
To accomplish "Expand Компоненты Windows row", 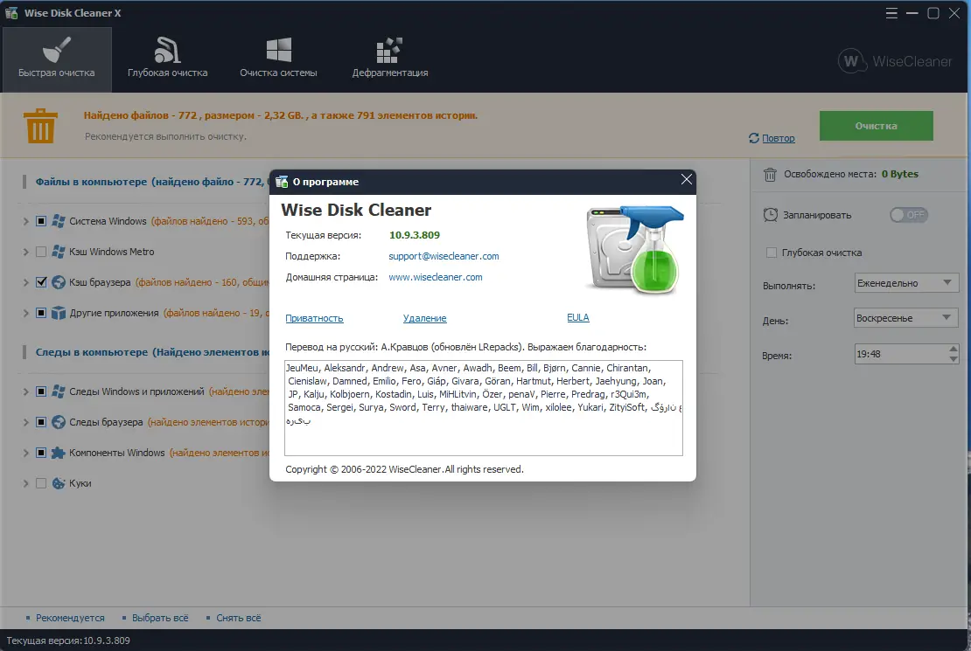I will (25, 453).
